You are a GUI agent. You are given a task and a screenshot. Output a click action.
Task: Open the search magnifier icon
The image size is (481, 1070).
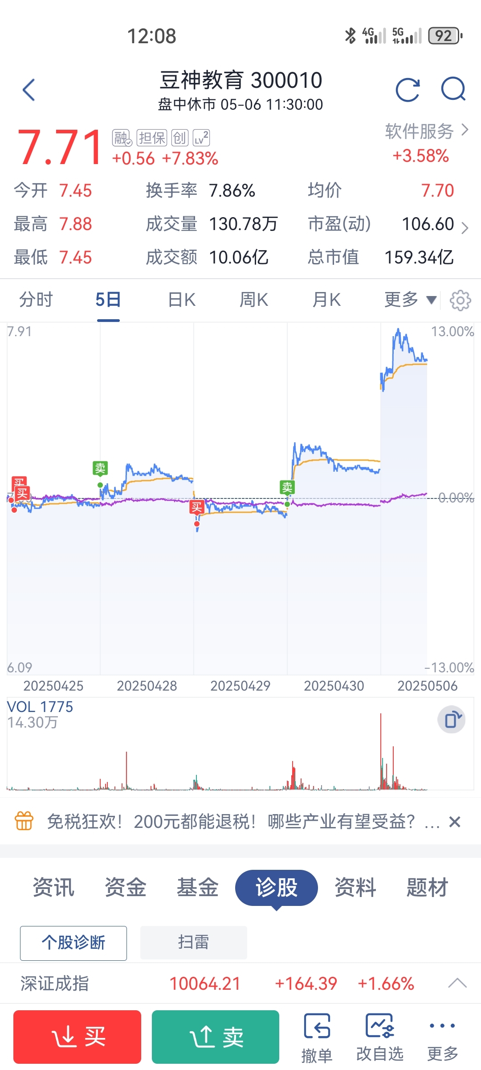453,89
